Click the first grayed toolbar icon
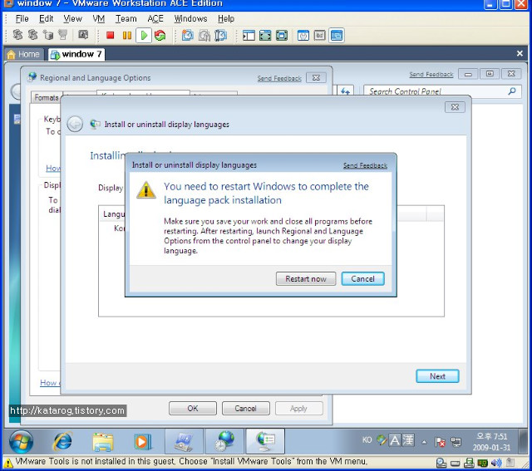This screenshot has width=532, height=471. pos(17,35)
